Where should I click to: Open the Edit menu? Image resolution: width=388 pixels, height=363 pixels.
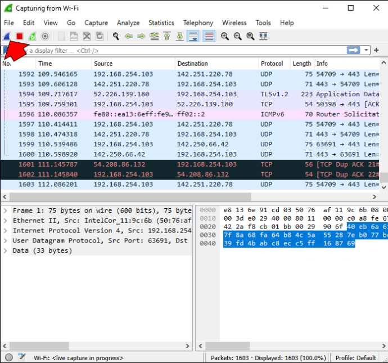(x=29, y=23)
